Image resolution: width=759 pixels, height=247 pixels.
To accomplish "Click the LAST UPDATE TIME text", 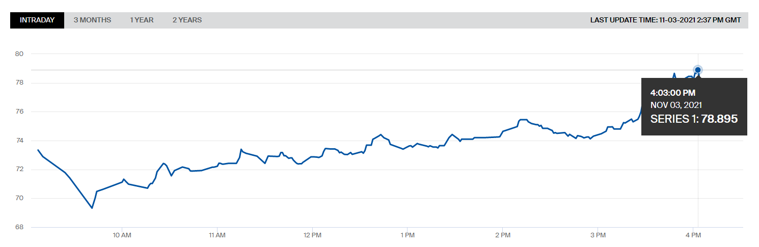I will tap(665, 20).
